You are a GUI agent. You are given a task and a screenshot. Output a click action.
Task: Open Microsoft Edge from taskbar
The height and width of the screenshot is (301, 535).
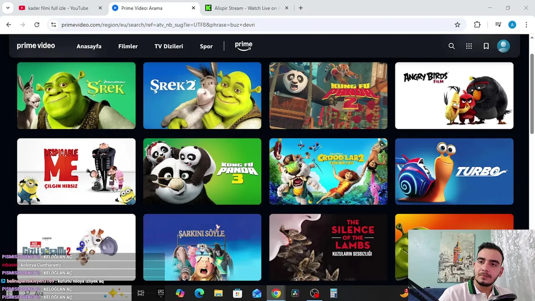[x=199, y=293]
